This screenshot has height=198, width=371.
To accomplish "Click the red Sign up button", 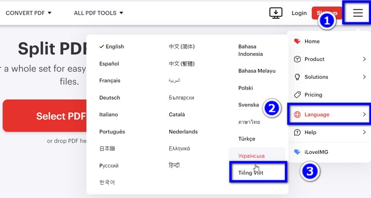I will point(327,13).
